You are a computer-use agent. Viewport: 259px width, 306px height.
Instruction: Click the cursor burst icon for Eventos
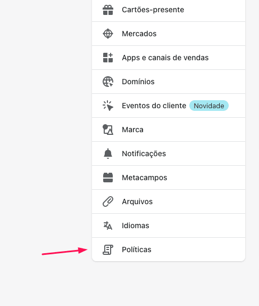108,106
